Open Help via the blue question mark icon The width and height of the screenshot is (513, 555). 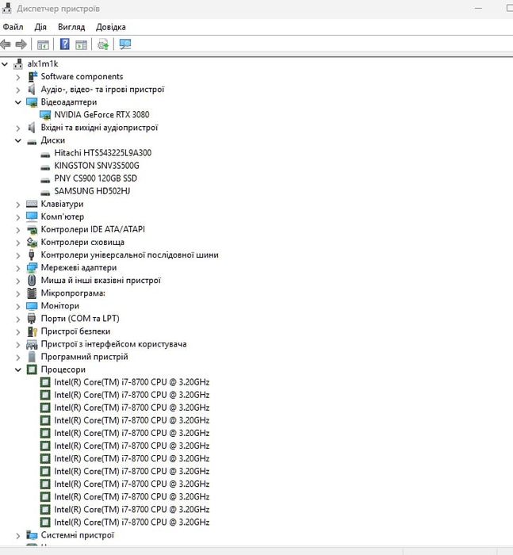[65, 44]
